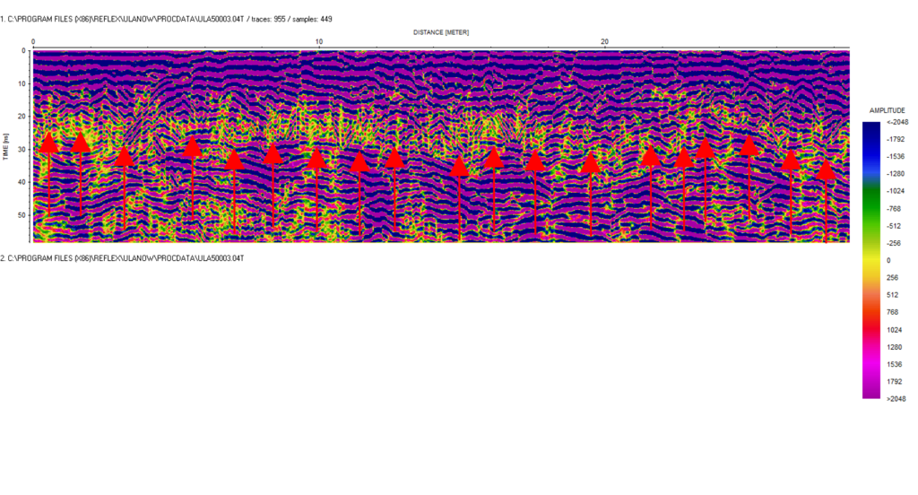Click the third red arrow from right

pos(749,146)
